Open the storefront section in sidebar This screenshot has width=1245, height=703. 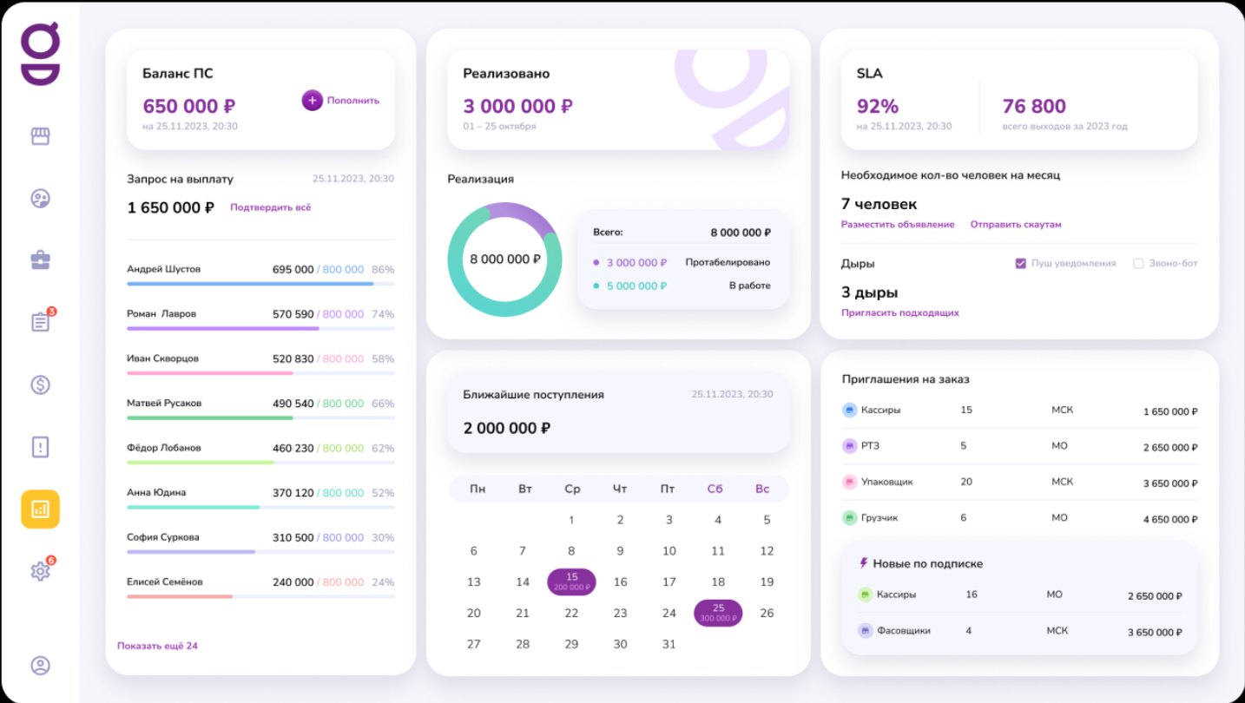click(x=40, y=136)
